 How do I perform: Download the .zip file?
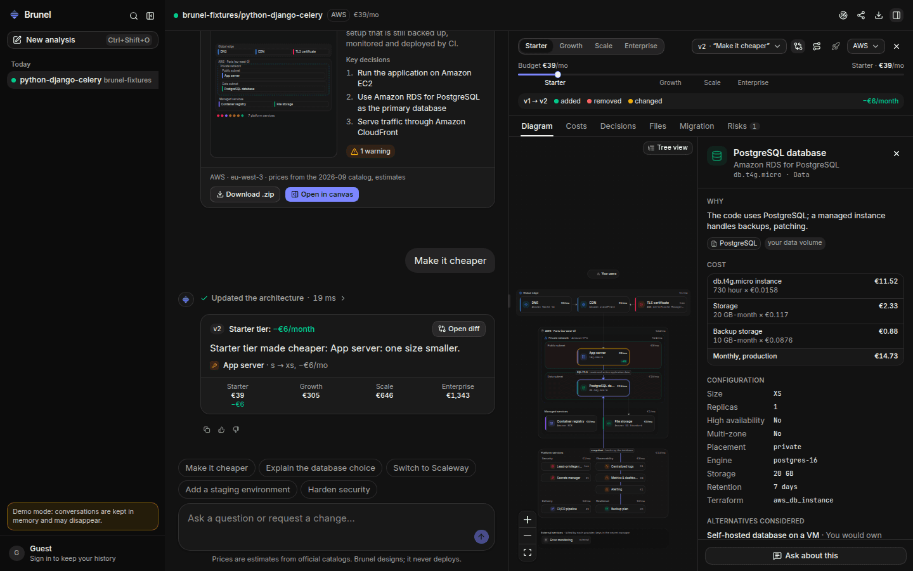[x=245, y=195]
